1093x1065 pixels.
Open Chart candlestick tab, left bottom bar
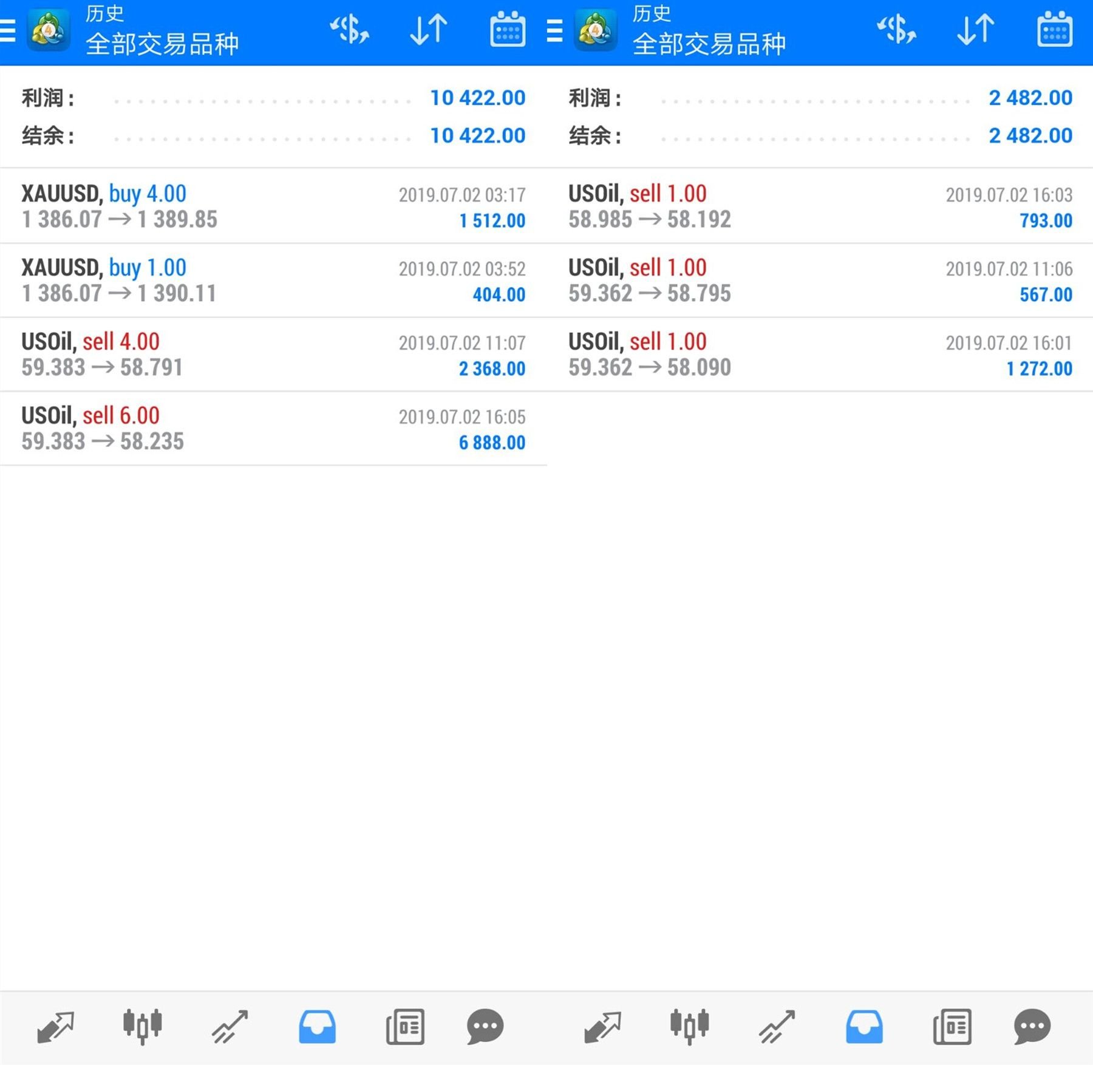point(142,1027)
